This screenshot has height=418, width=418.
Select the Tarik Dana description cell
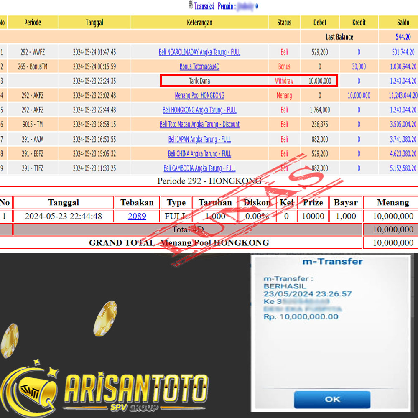pos(199,81)
